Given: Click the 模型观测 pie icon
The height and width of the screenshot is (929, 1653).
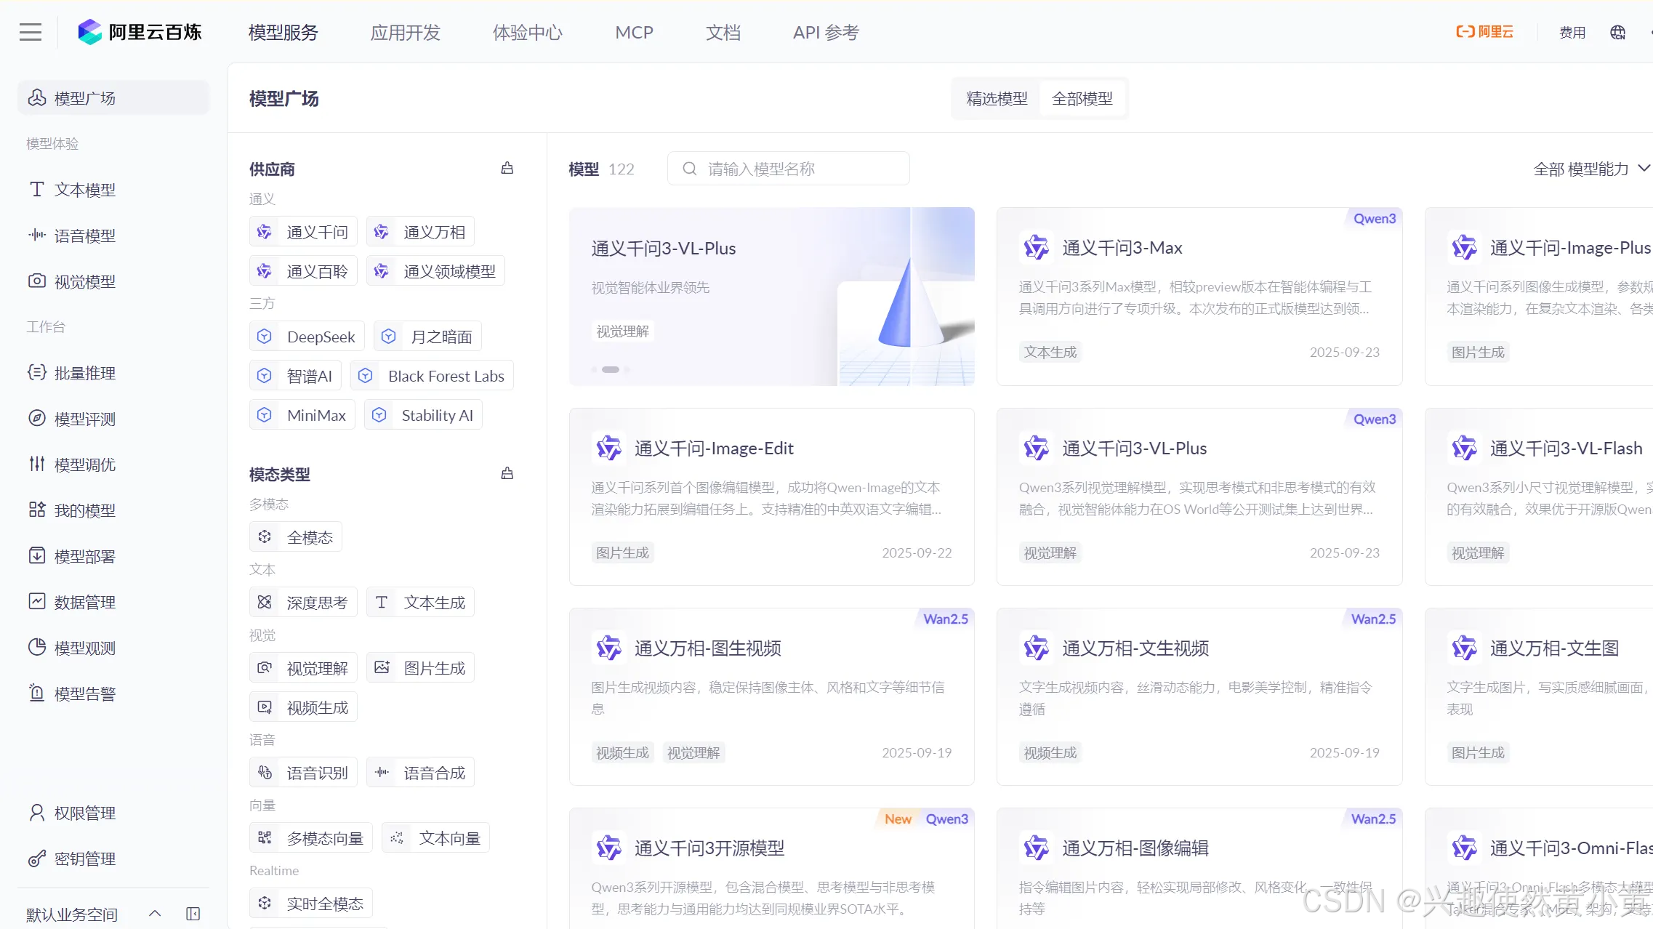Looking at the screenshot, I should pyautogui.click(x=37, y=647).
